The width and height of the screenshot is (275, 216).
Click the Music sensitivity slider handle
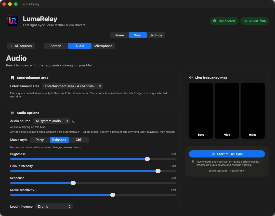(113, 195)
